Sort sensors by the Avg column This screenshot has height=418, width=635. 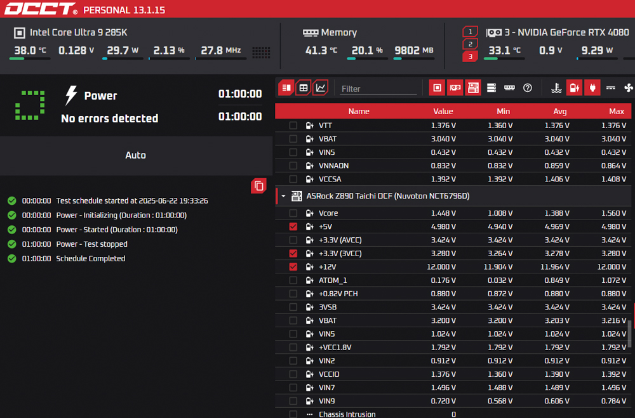click(x=560, y=111)
